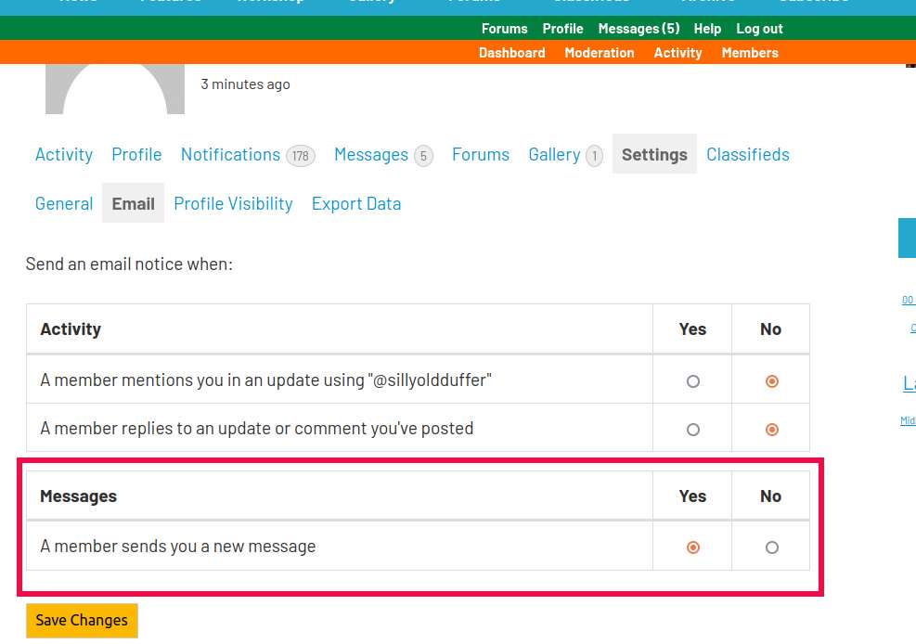Open the Settings tab
Image resolution: width=916 pixels, height=644 pixels.
click(654, 154)
